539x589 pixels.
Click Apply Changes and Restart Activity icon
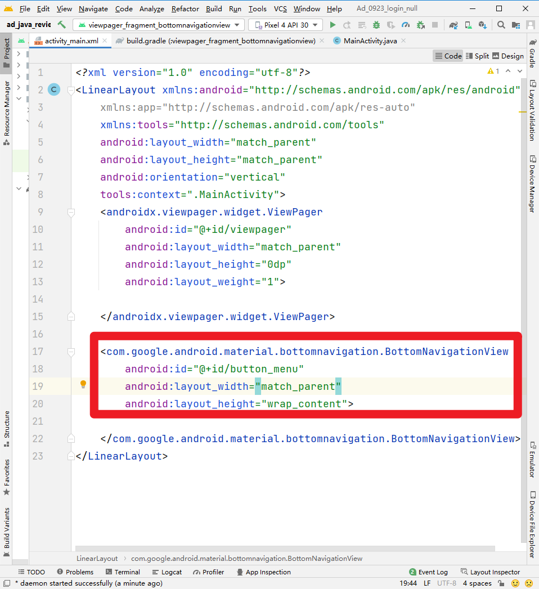click(347, 25)
